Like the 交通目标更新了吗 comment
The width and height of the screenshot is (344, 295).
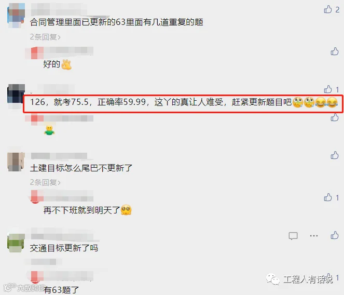point(335,235)
